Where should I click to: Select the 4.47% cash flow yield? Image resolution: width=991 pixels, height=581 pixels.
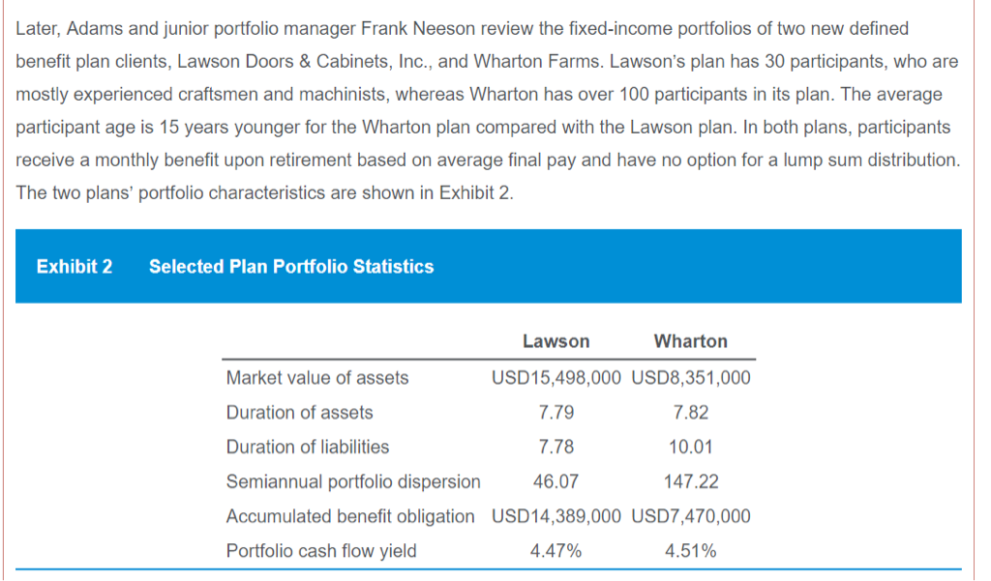(x=556, y=551)
